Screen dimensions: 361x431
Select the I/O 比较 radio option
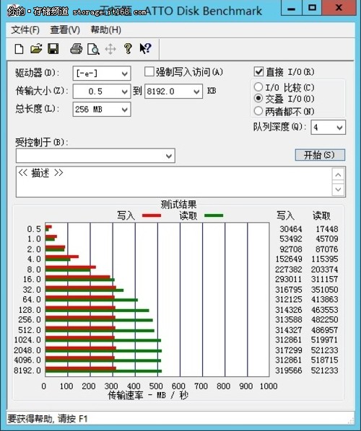tap(258, 87)
